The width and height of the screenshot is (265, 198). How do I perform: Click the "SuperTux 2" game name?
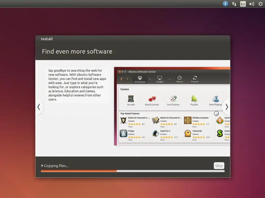click(x=165, y=131)
